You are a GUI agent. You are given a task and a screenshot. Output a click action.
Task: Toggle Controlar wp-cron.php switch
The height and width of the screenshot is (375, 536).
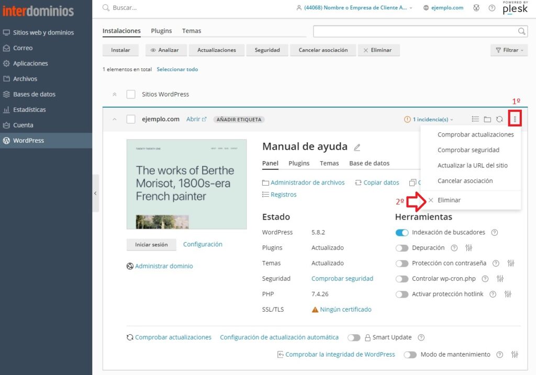pos(402,279)
